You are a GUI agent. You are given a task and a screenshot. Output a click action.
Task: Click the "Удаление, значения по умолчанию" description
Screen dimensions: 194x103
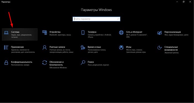23,51
